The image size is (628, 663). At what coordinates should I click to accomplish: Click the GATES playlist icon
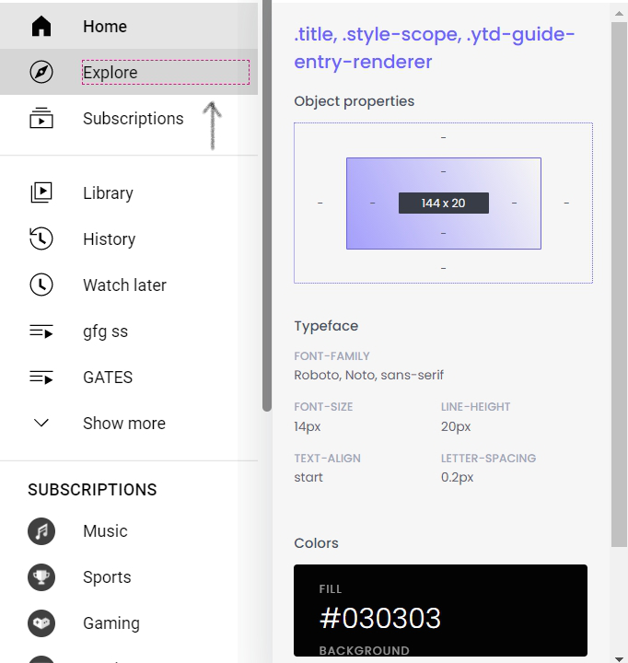(x=41, y=377)
